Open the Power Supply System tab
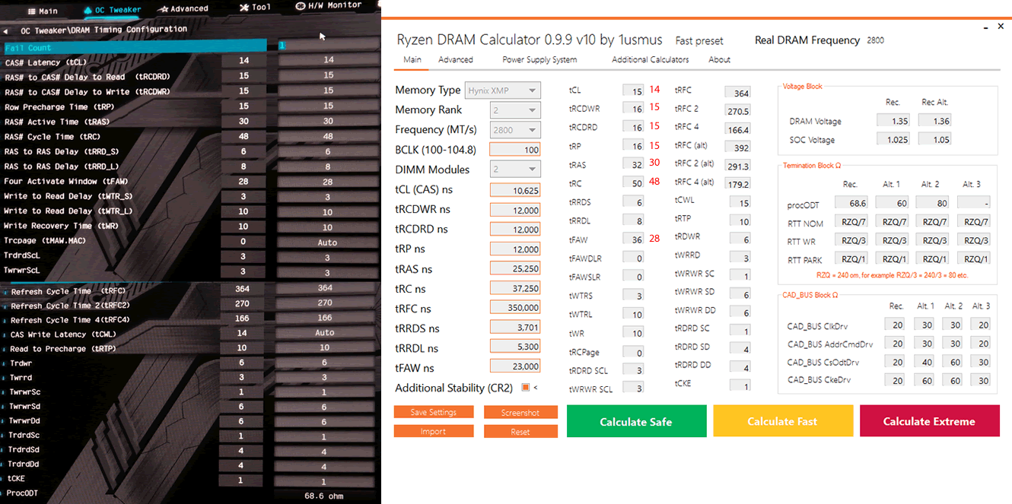Viewport: 1012px width, 504px height. pos(539,60)
